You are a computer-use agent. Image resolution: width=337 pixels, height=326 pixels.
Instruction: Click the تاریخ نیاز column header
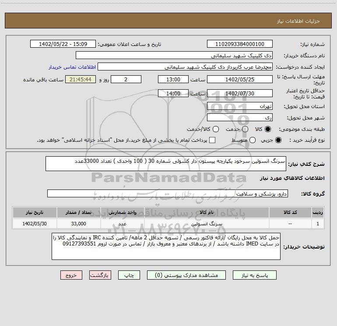(35, 212)
